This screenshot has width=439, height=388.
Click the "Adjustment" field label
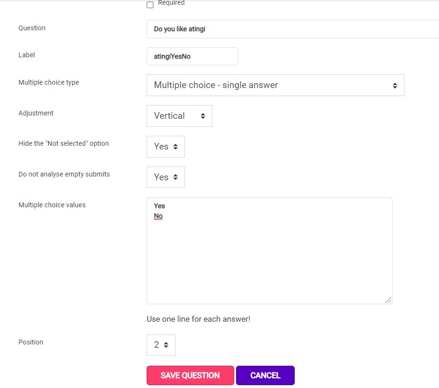[x=36, y=113]
